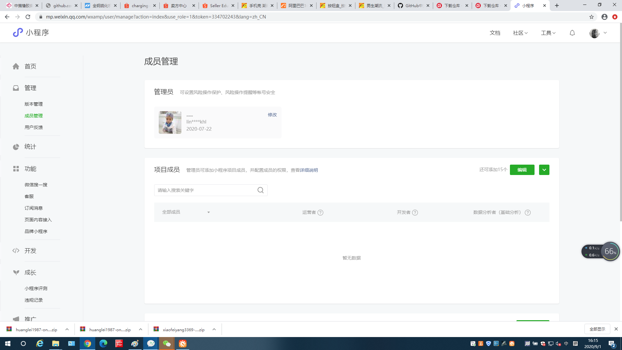Click the 开发 code brackets icon
The width and height of the screenshot is (622, 350).
pyautogui.click(x=16, y=251)
